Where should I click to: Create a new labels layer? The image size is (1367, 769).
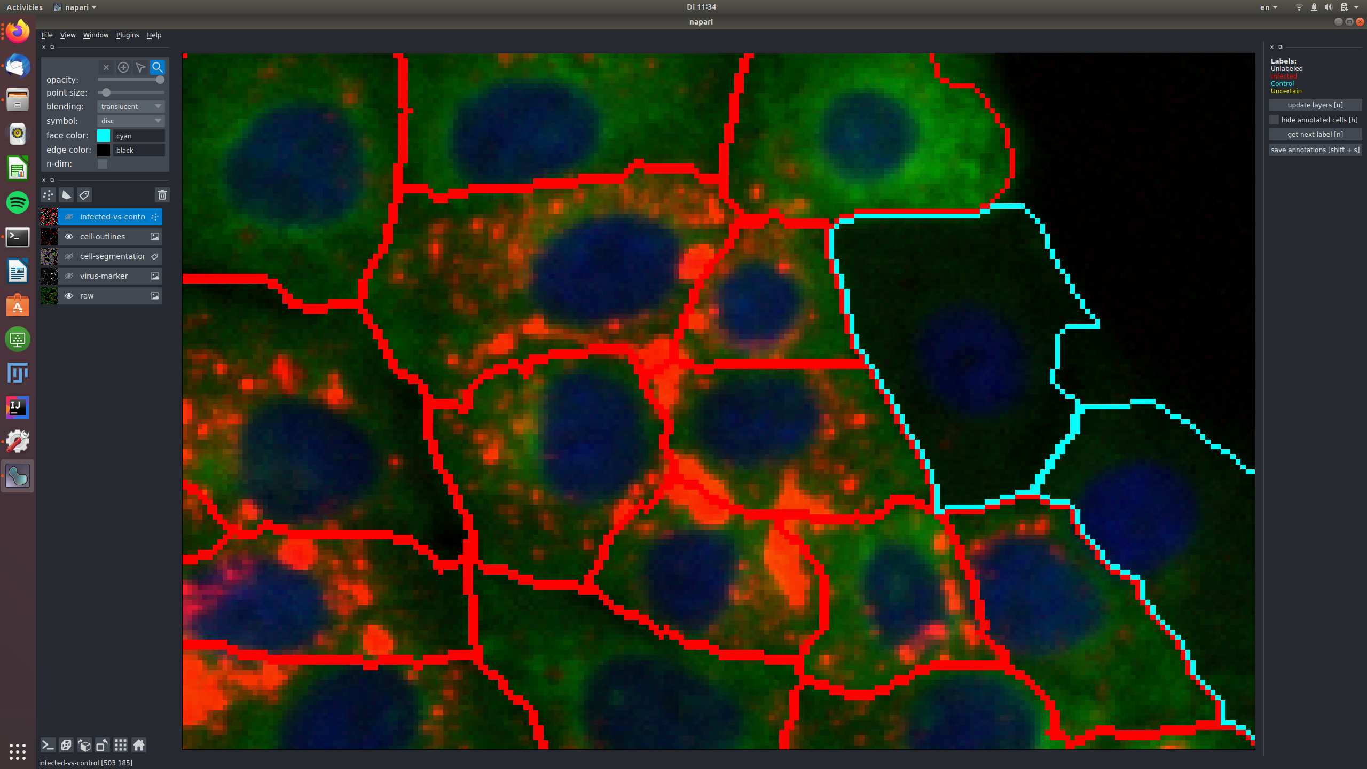tap(84, 195)
